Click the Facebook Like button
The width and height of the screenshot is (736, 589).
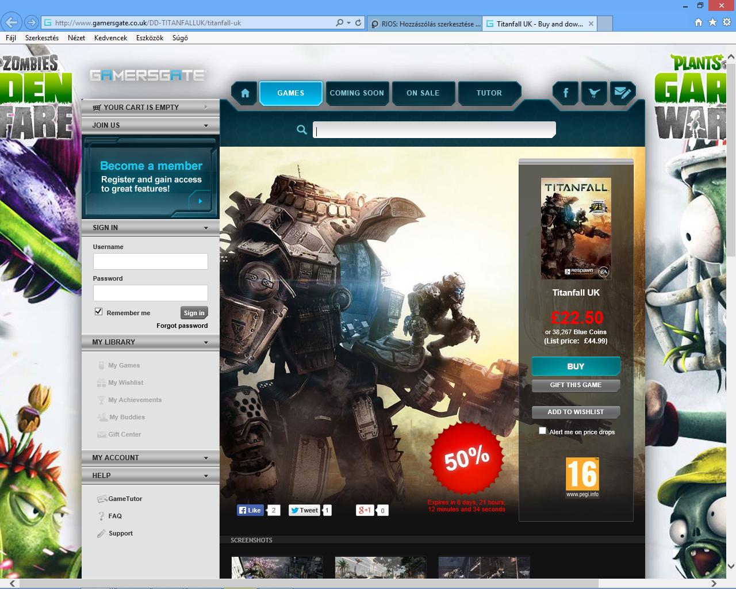point(251,510)
